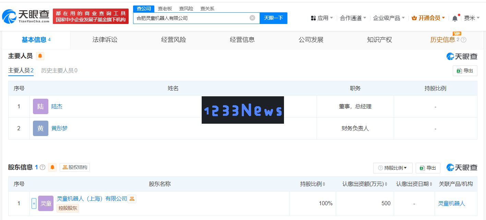Image resolution: width=486 pixels, height=220 pixels.
Task: Click the apps grid icon
Action: [x=313, y=18]
